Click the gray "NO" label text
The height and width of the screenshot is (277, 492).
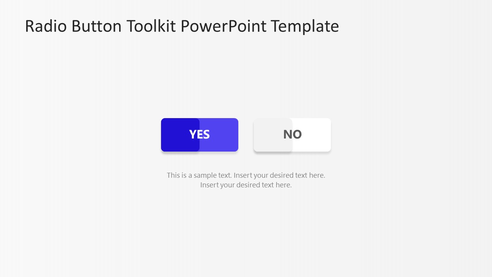(293, 134)
